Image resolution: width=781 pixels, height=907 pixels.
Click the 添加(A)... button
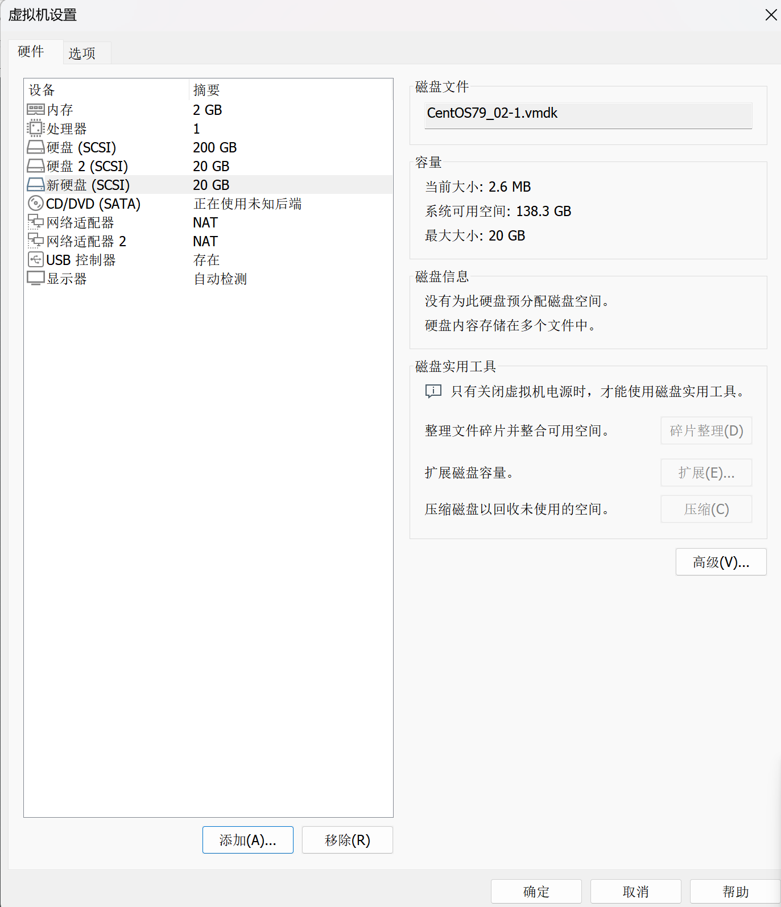click(x=248, y=840)
